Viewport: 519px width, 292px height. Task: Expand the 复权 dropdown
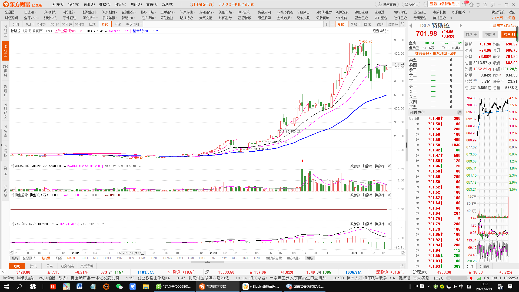pyautogui.click(x=342, y=24)
